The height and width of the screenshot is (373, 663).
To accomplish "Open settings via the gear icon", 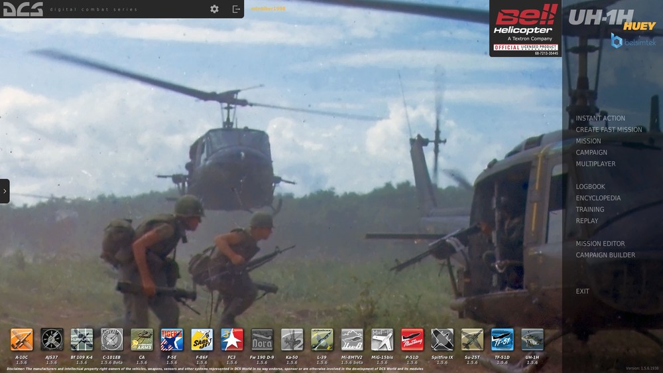I will (x=214, y=9).
